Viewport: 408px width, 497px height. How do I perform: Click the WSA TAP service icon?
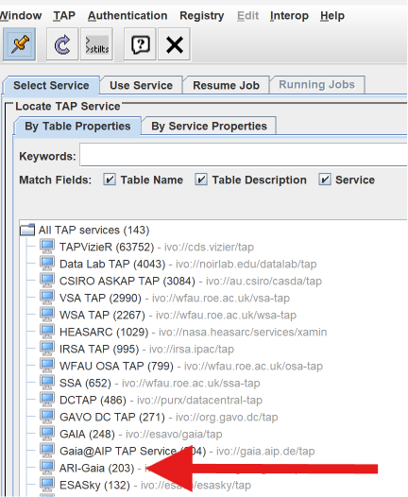[x=47, y=315]
